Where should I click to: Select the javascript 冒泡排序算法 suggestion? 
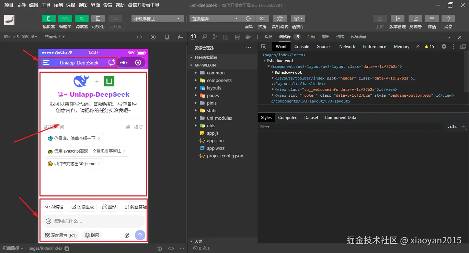tap(87, 151)
